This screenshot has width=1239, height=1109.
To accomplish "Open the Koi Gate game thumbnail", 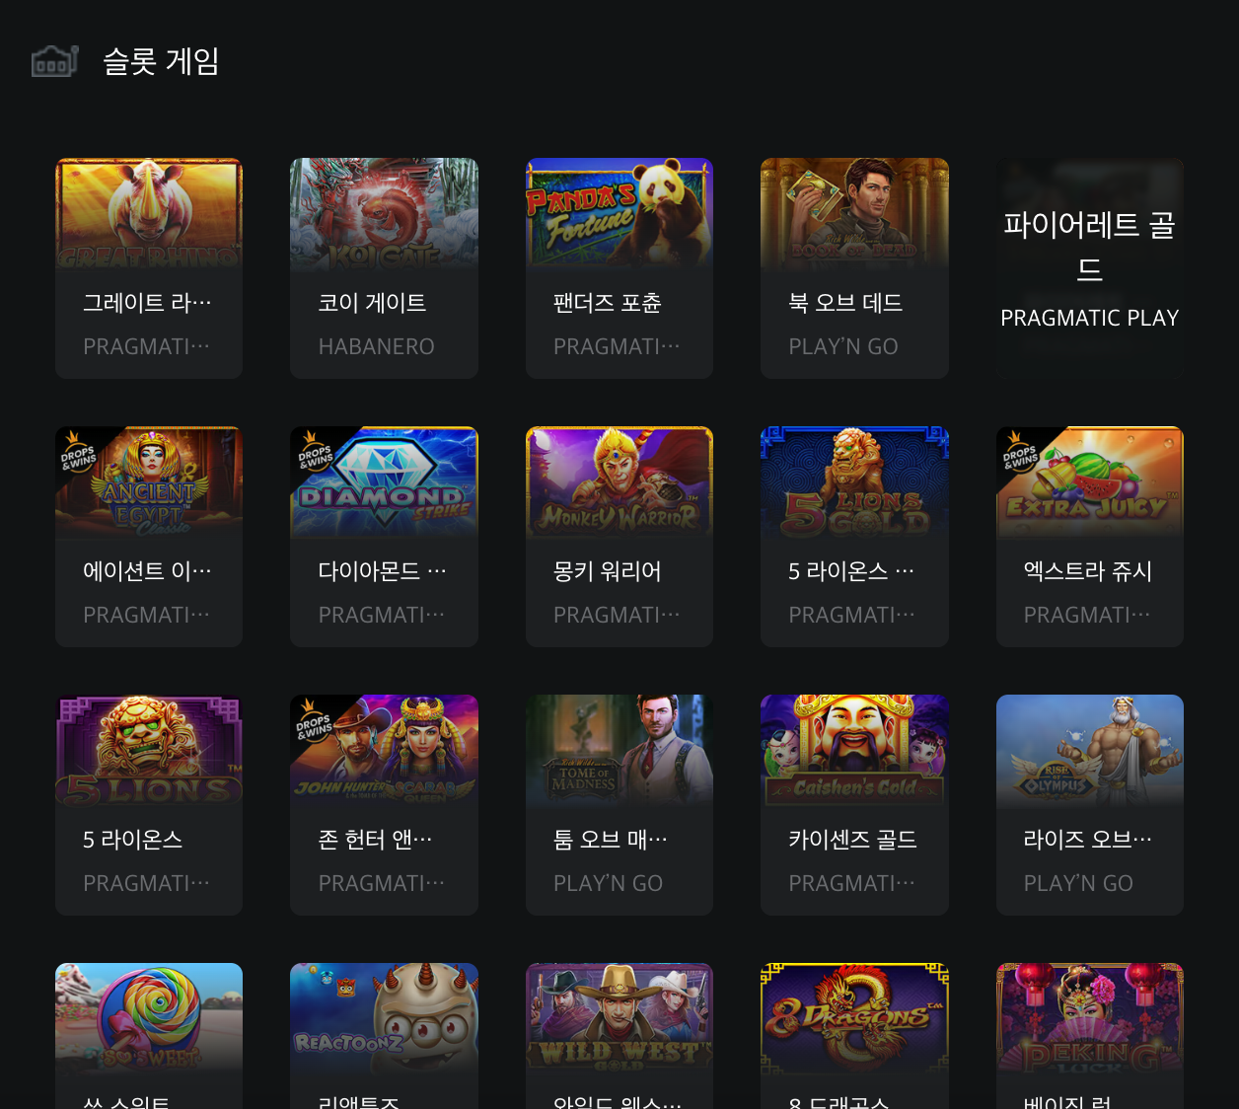I will click(384, 214).
